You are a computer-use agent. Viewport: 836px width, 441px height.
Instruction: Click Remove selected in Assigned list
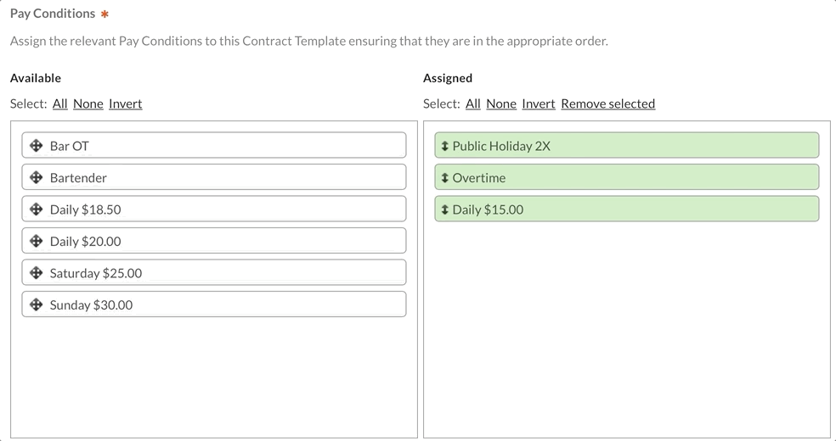click(608, 103)
